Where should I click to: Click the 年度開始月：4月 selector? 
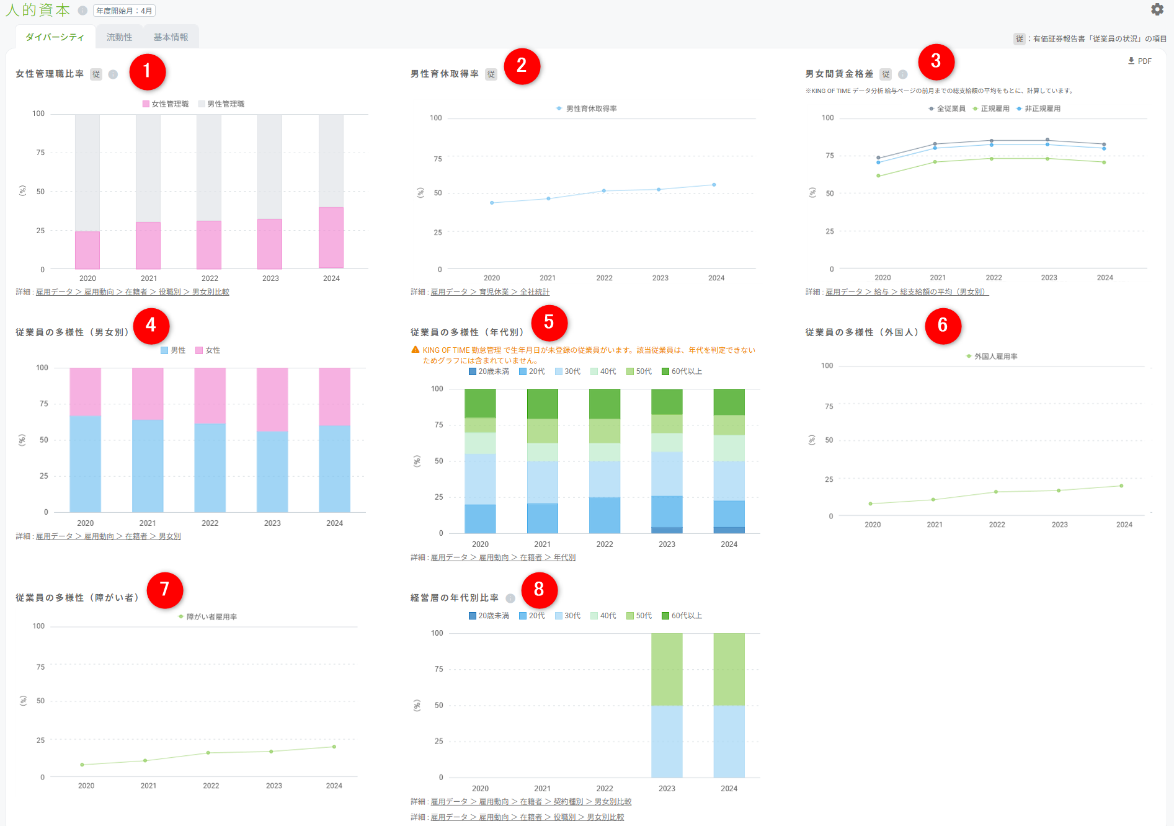(124, 11)
